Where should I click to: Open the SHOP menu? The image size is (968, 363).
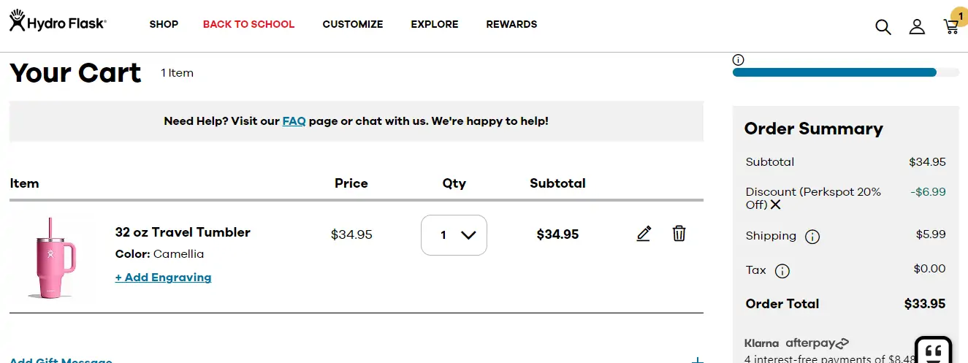(x=164, y=24)
